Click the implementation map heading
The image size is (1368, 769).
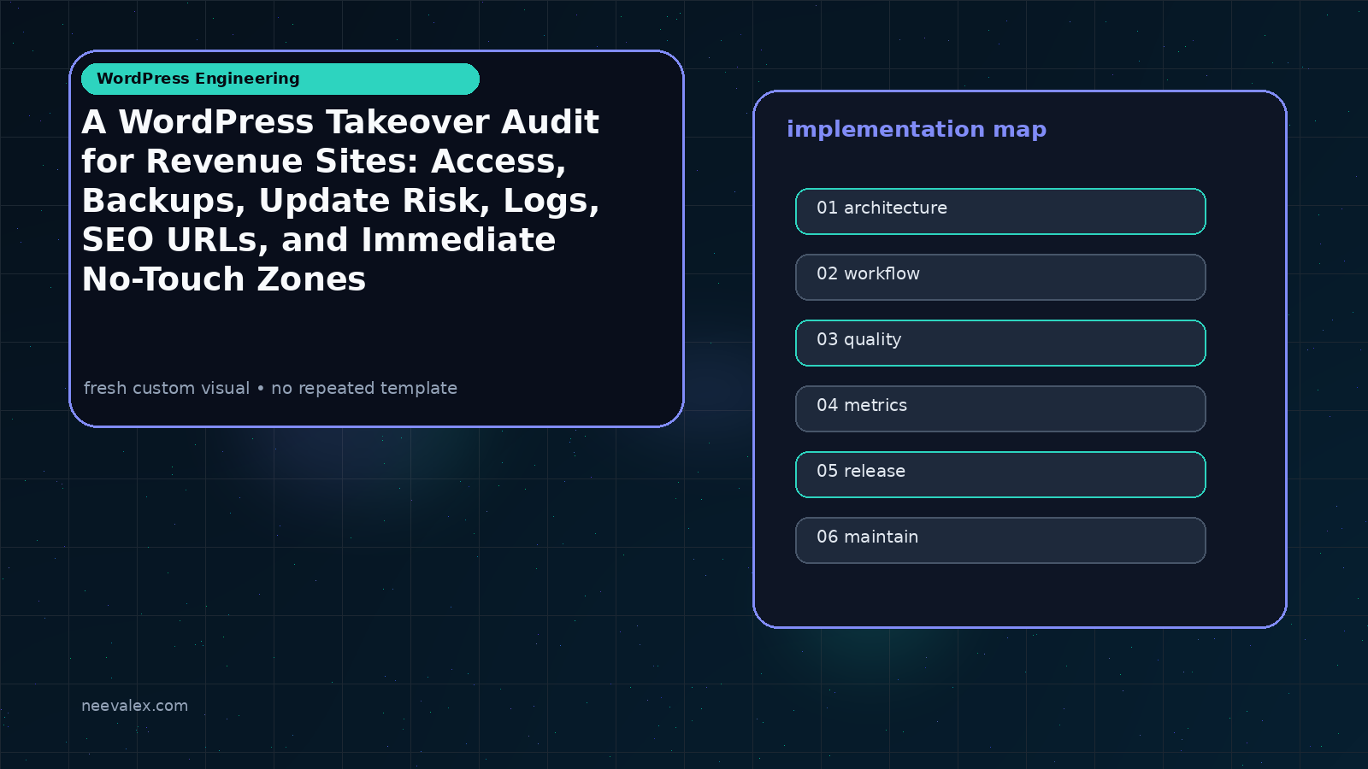point(917,130)
